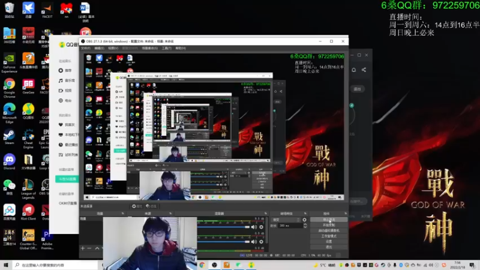Open settings gear for the first OBS mixer track

coord(261,227)
